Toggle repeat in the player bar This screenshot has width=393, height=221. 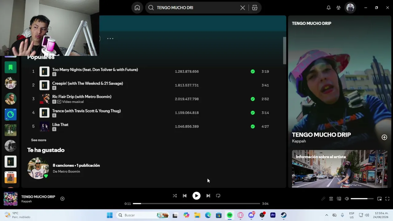218,196
